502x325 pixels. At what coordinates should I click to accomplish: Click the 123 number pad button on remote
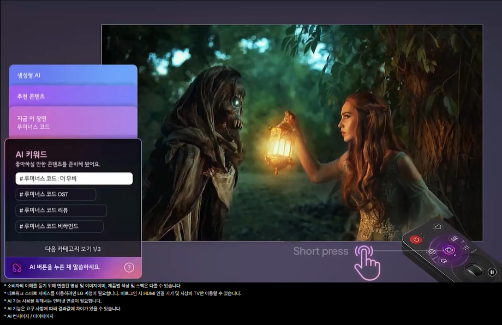click(465, 247)
